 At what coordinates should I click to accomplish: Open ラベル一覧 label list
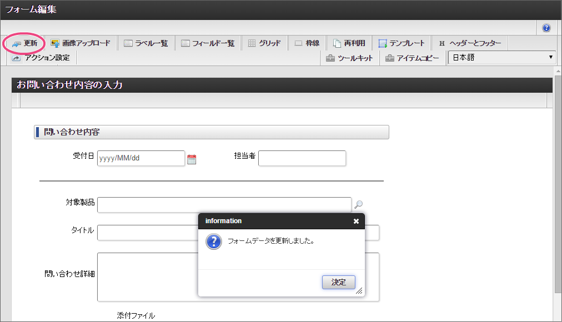point(146,43)
